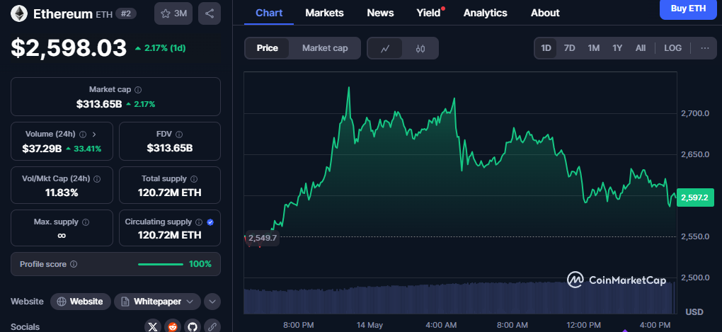Click the opening price label 2,549.7
The width and height of the screenshot is (722, 332).
[x=262, y=238]
